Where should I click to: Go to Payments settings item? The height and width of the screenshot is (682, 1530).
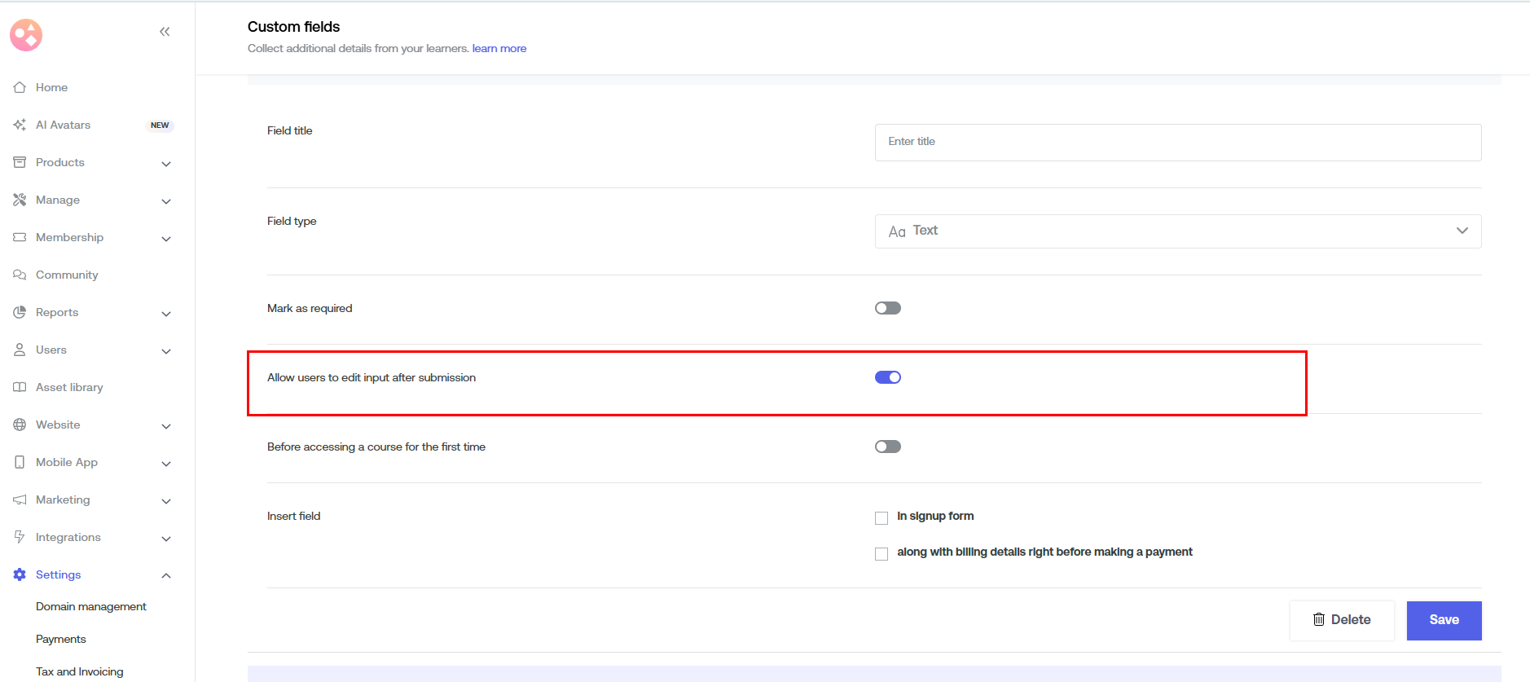(61, 639)
